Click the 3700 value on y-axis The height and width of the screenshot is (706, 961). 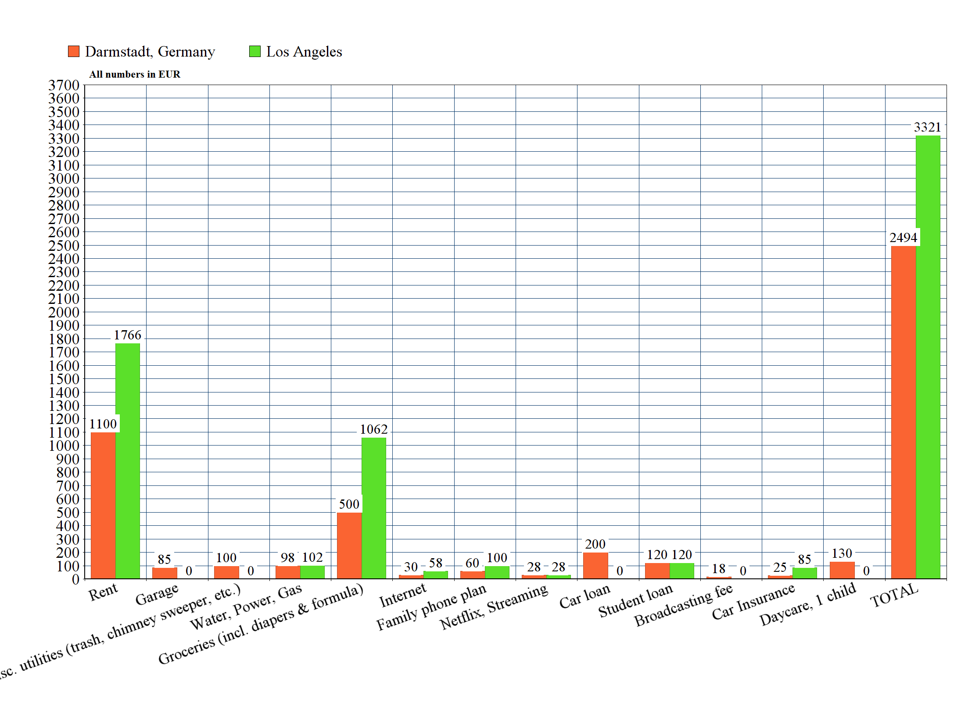pyautogui.click(x=64, y=85)
